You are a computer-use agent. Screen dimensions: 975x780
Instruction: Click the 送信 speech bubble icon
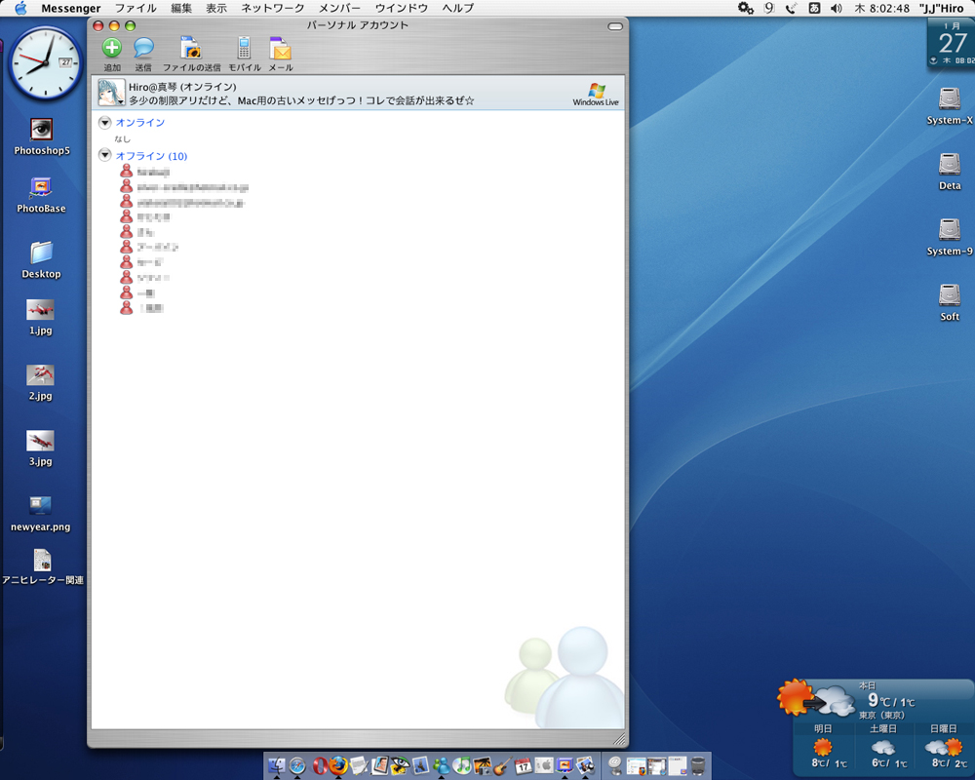[x=143, y=48]
